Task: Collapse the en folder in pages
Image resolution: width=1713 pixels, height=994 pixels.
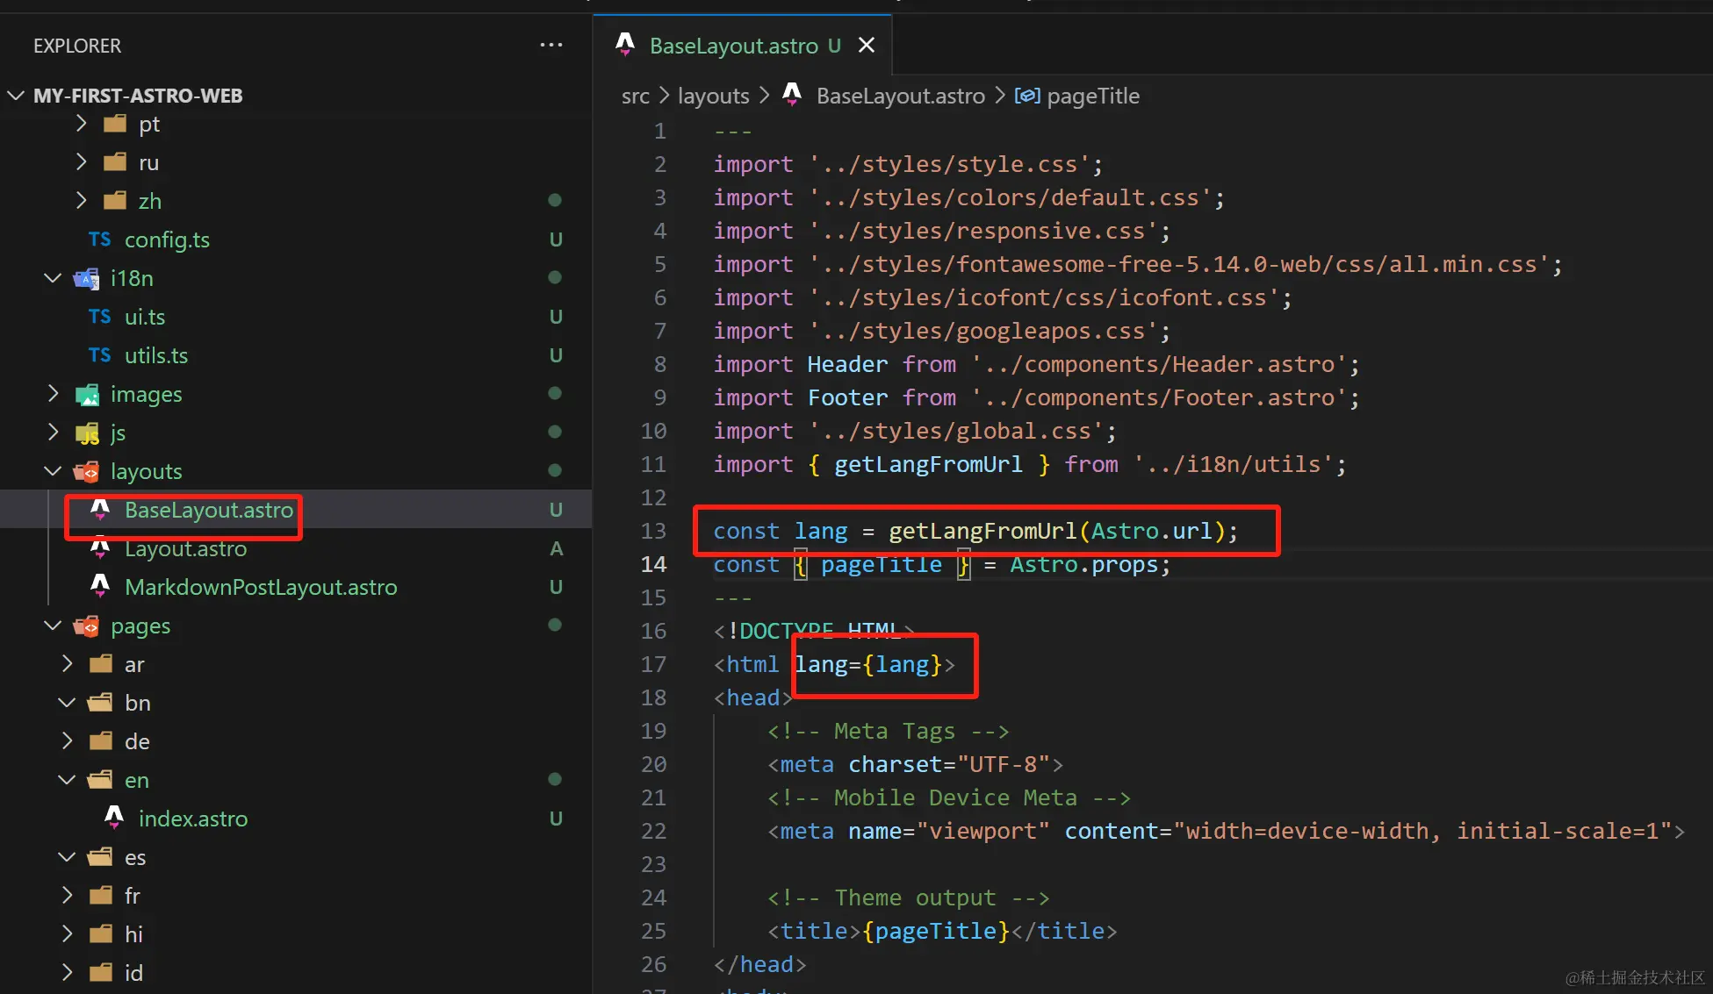Action: click(x=68, y=780)
